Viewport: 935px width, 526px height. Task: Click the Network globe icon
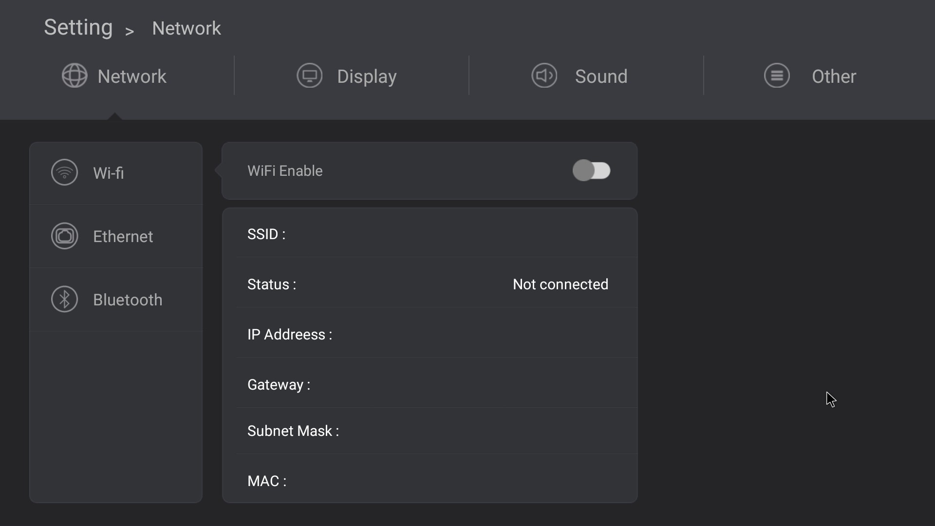coord(75,76)
